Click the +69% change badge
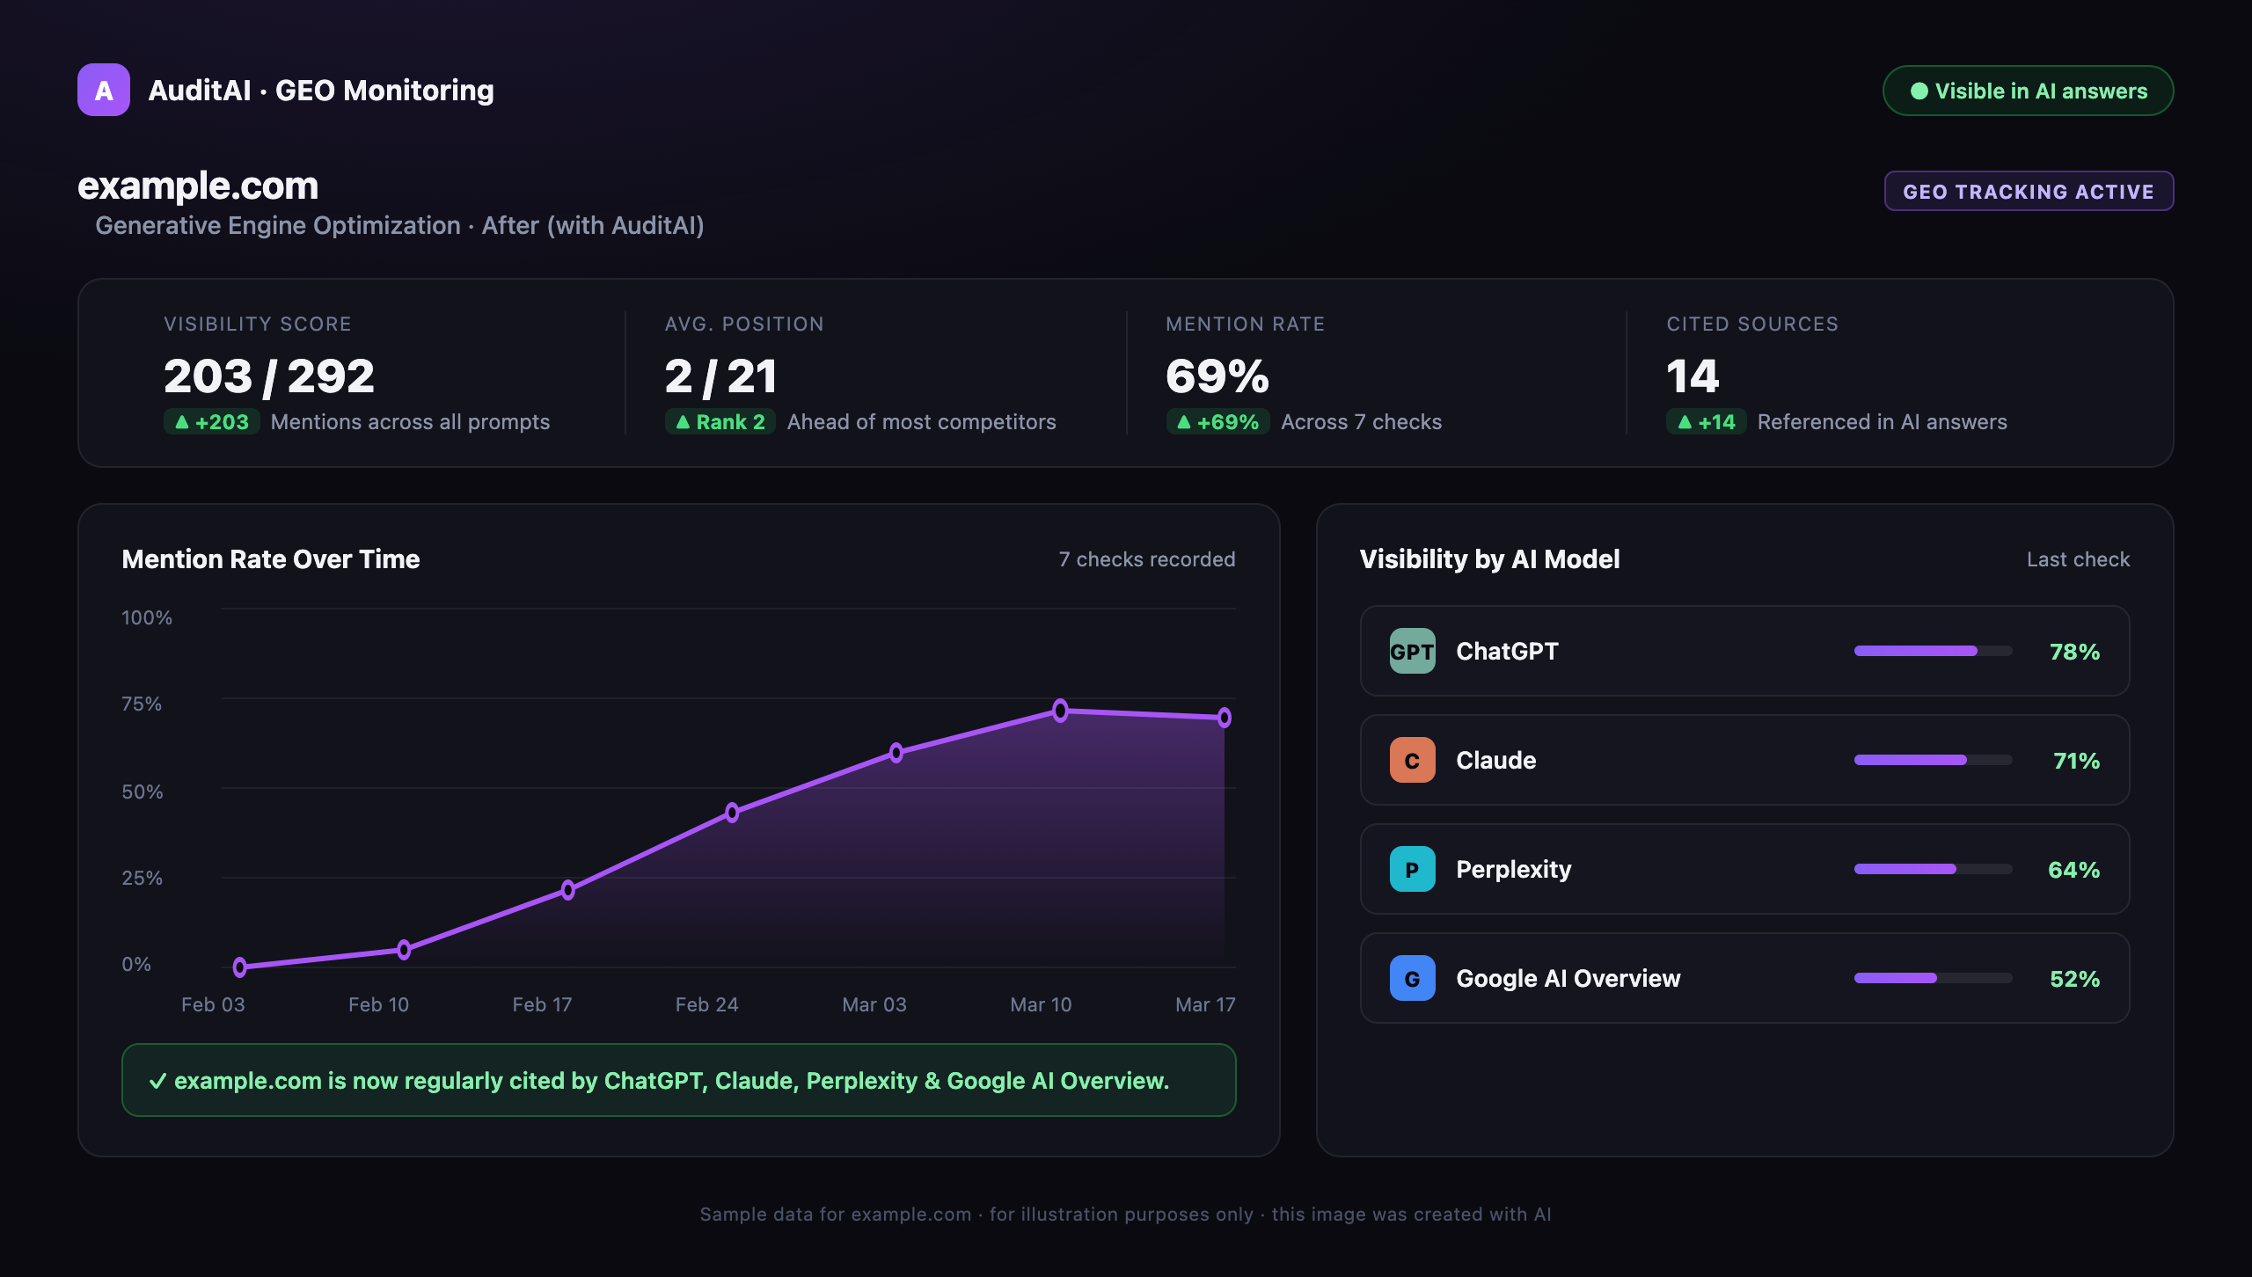 pyautogui.click(x=1218, y=422)
